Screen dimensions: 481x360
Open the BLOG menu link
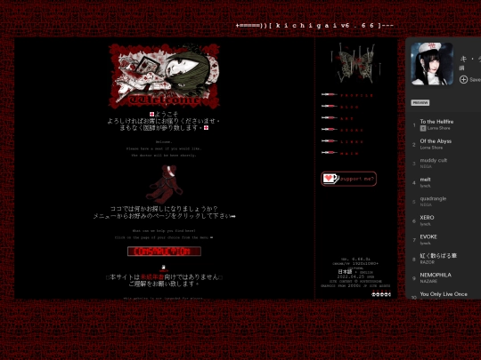tap(349, 108)
